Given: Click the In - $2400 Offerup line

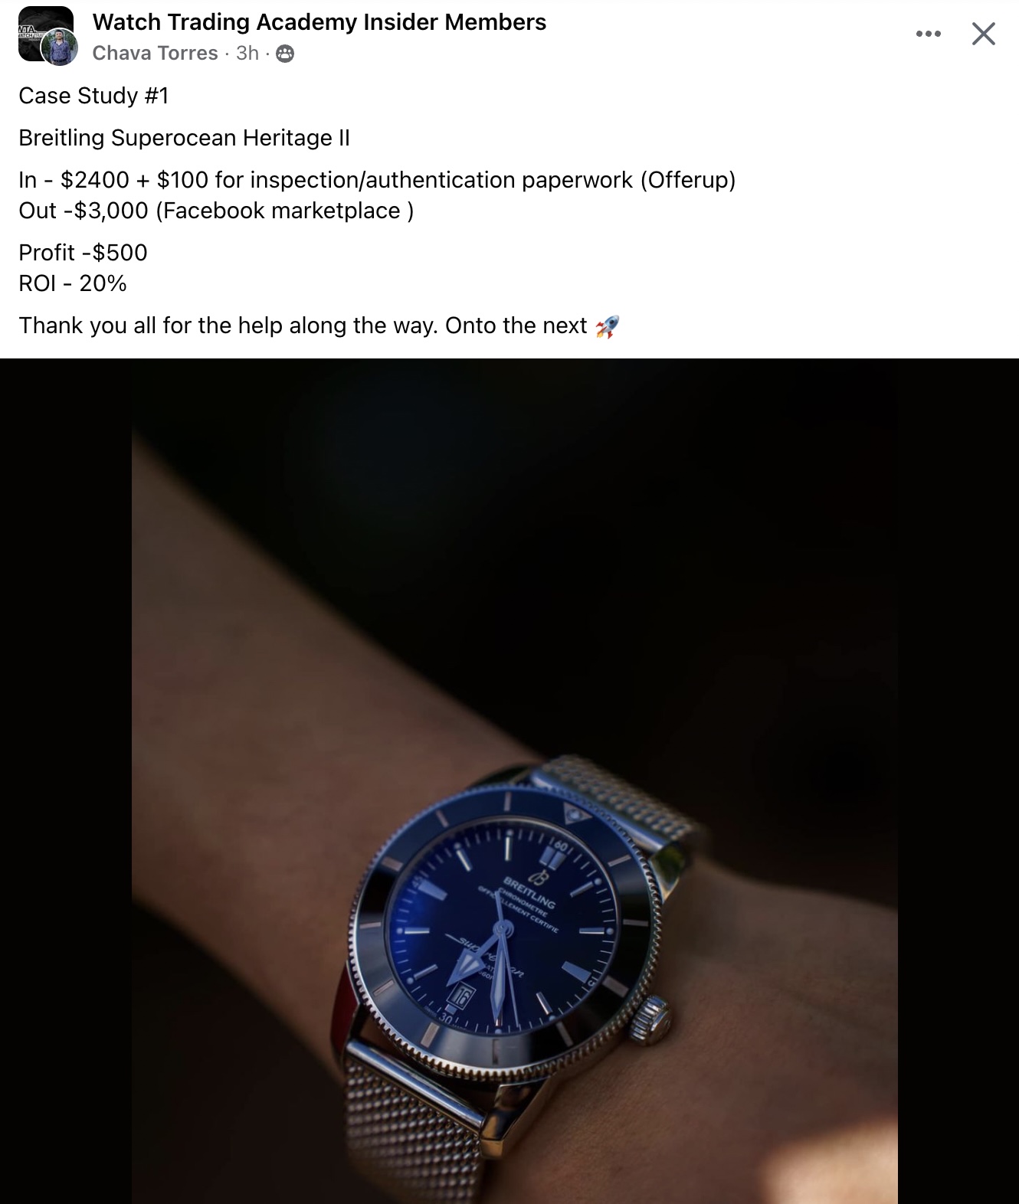Looking at the screenshot, I should (x=377, y=180).
